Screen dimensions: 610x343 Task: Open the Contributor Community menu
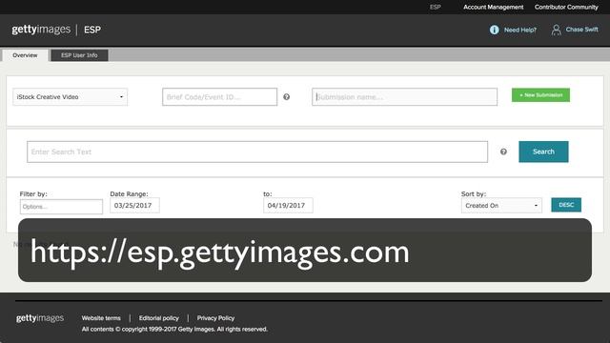coord(566,7)
